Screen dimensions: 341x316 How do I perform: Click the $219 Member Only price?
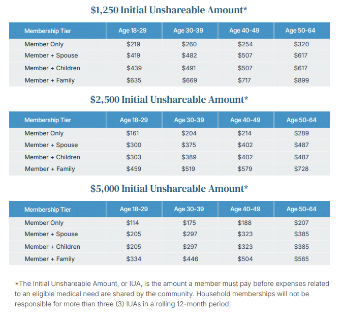134,44
